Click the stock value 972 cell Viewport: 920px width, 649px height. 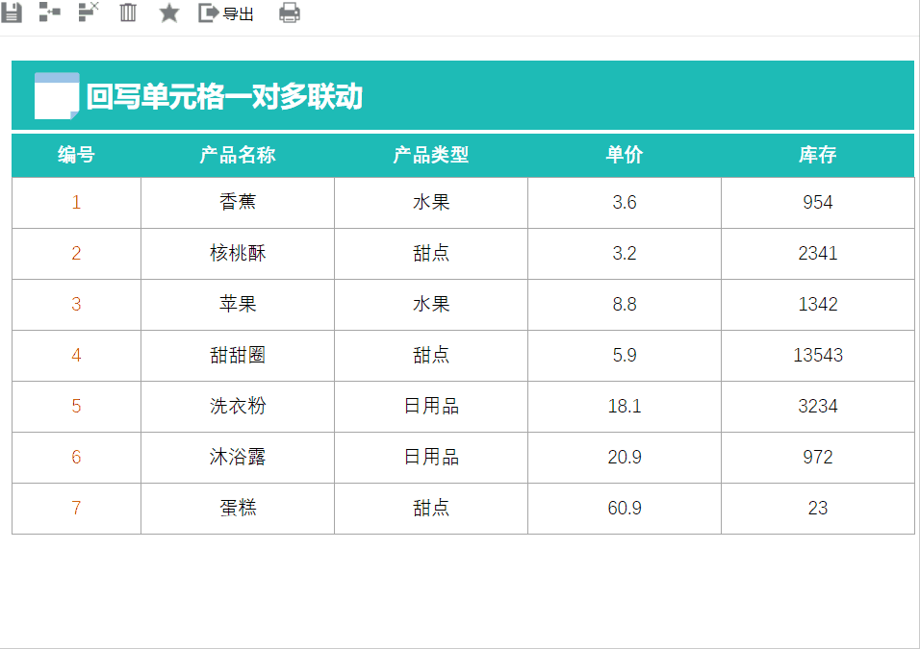[x=817, y=458]
